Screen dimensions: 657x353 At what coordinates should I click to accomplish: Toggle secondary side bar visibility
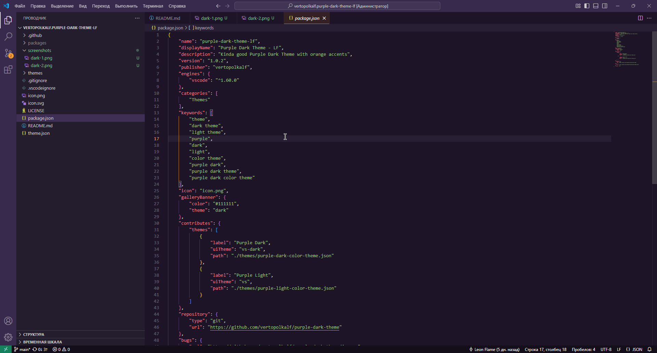click(x=605, y=6)
